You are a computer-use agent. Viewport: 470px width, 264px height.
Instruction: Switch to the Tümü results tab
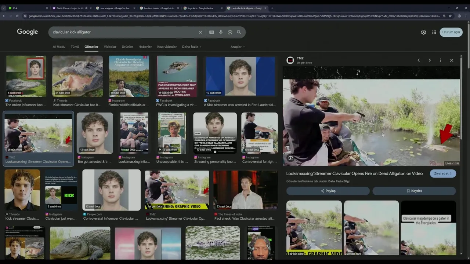[x=75, y=47]
